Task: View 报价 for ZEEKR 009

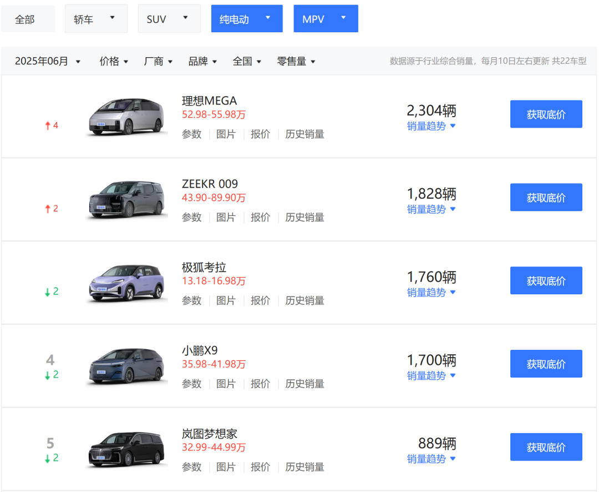Action: [x=261, y=217]
